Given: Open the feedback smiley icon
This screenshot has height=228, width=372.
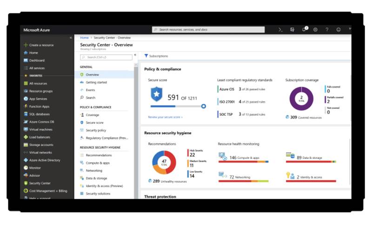Looking at the screenshot, I should point(339,30).
